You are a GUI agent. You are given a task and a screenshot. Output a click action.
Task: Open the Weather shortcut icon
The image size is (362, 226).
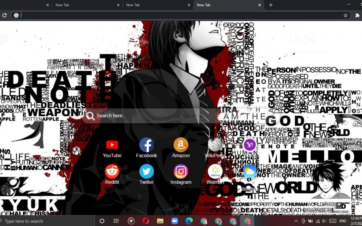point(250,171)
